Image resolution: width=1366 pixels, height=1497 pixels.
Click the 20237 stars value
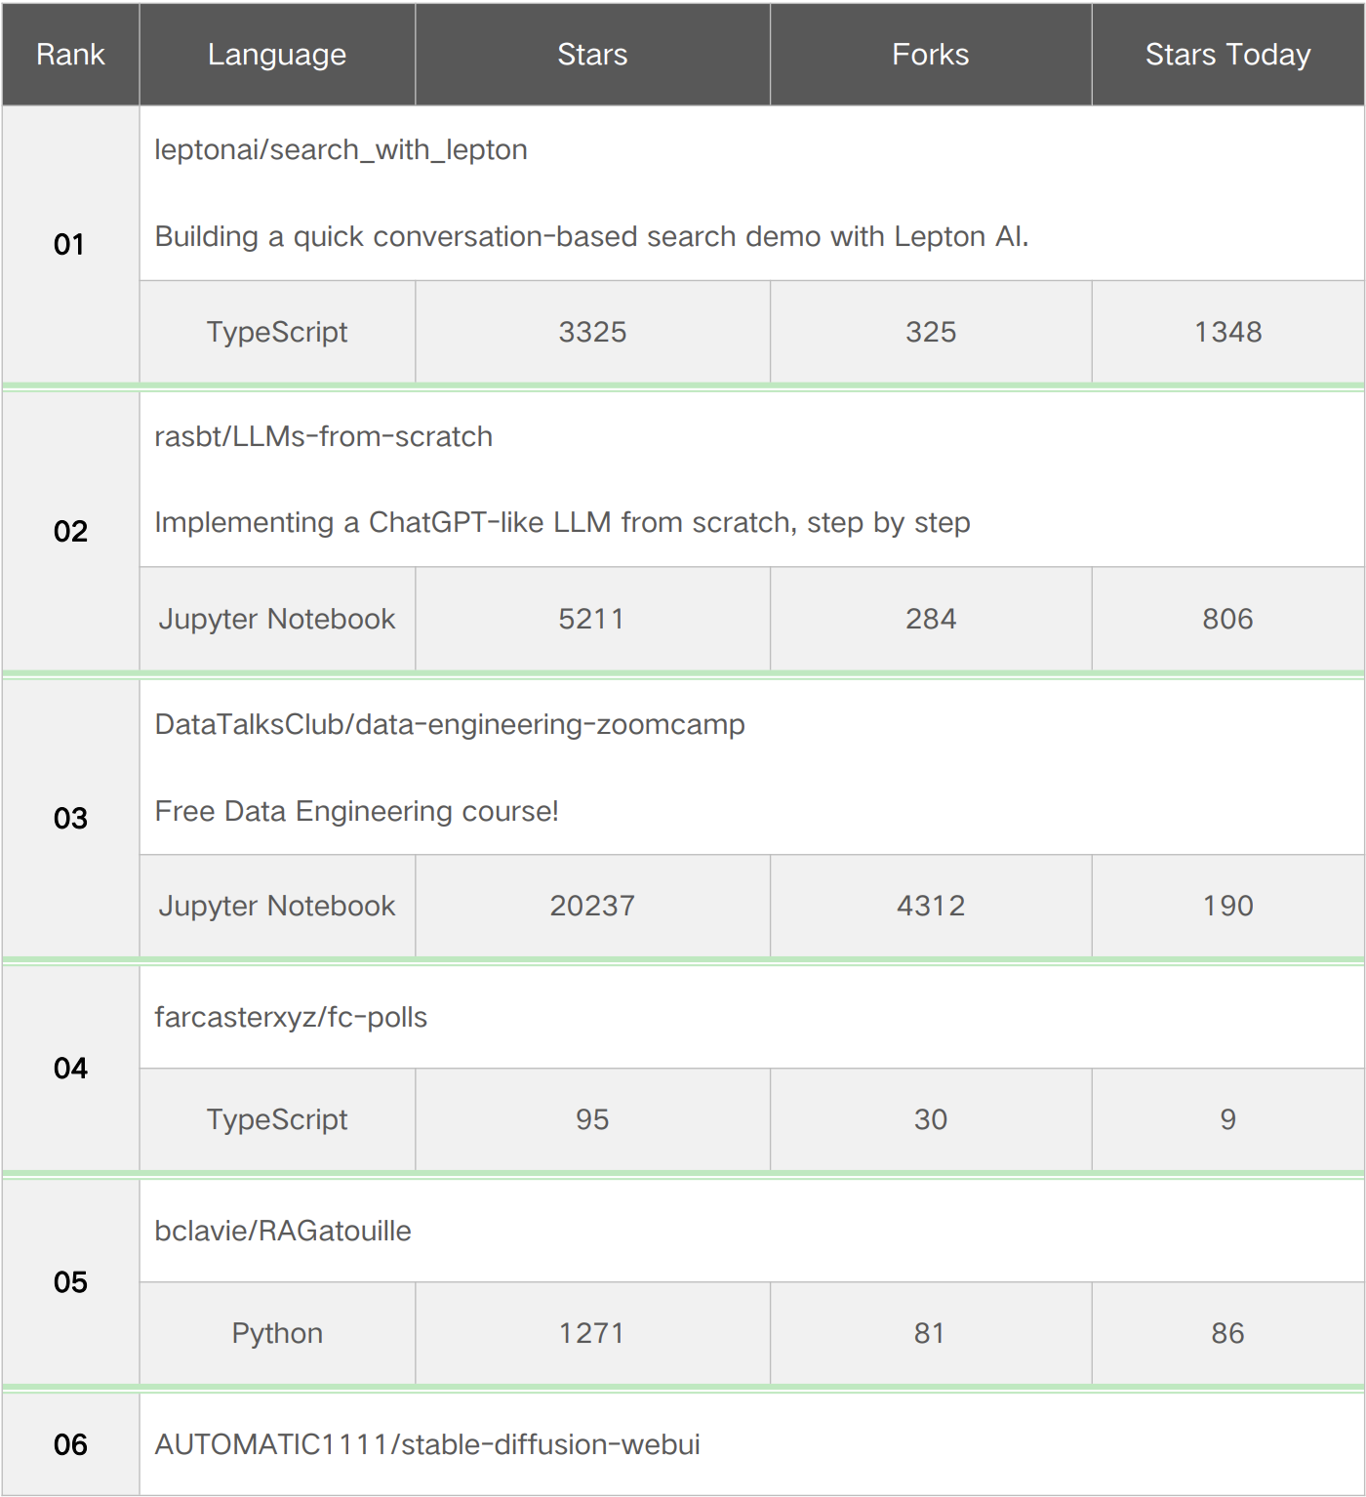tap(592, 906)
